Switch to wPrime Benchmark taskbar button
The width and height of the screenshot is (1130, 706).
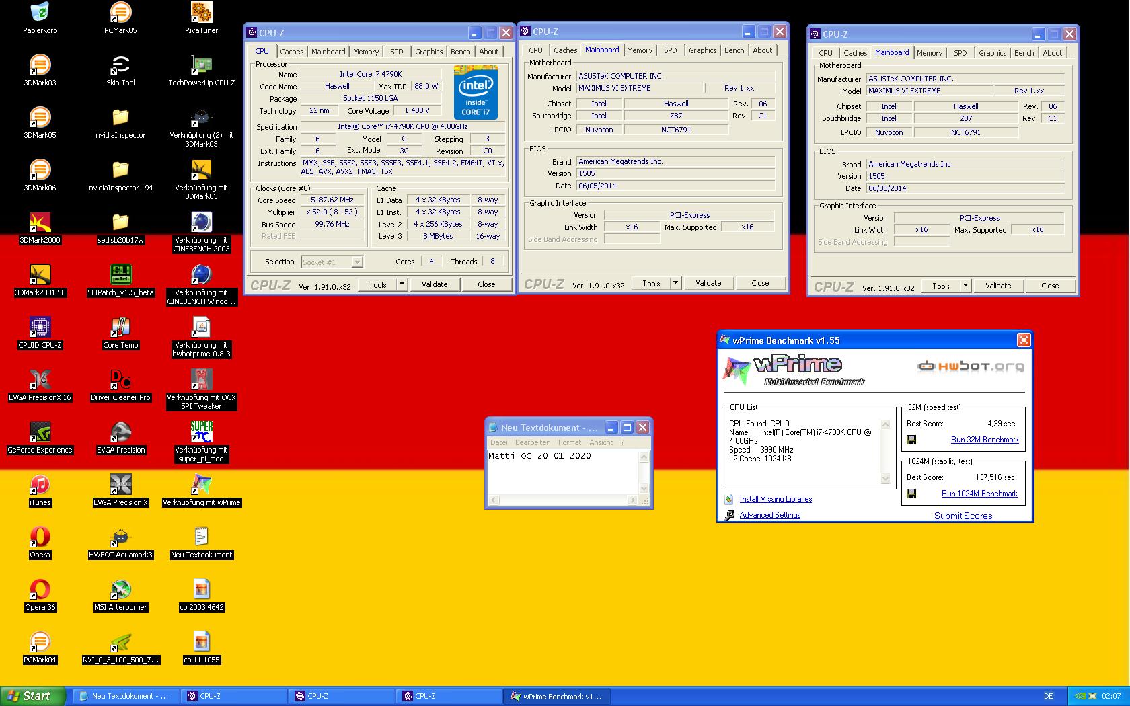coord(556,696)
